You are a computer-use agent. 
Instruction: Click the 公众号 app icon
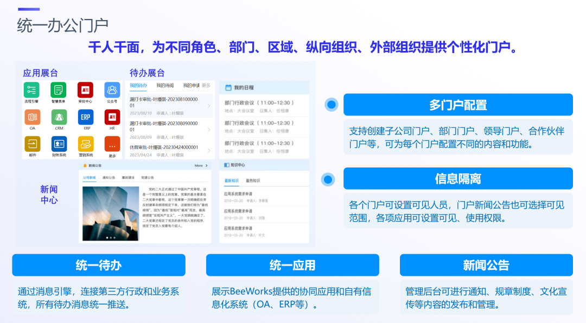(x=112, y=90)
